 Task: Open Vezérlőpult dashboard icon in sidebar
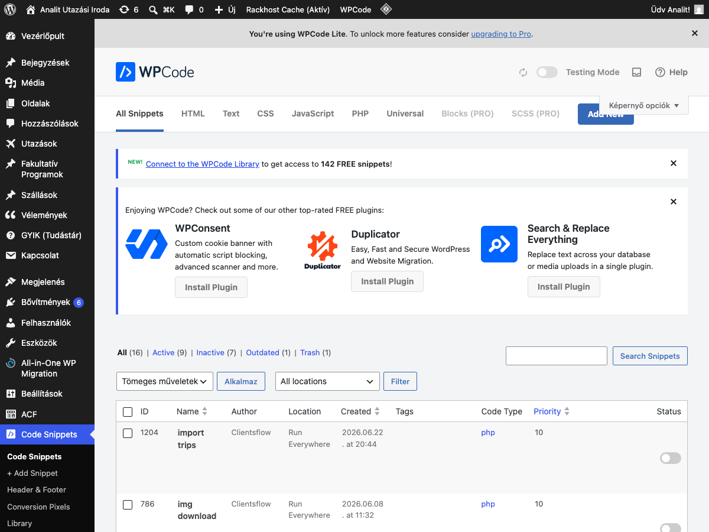pos(11,36)
